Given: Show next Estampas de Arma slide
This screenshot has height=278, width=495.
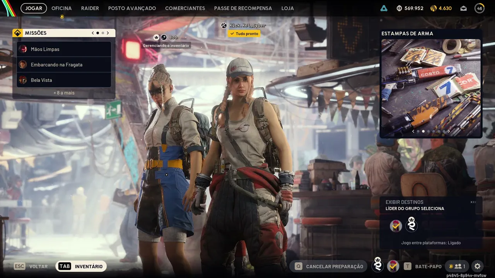Looking at the screenshot, I should click(449, 131).
